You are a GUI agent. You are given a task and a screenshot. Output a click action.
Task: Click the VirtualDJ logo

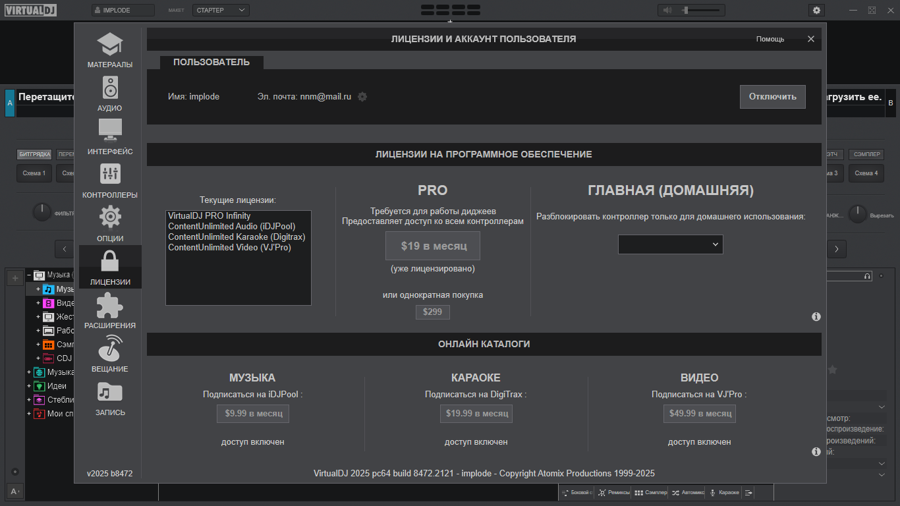pyautogui.click(x=31, y=10)
